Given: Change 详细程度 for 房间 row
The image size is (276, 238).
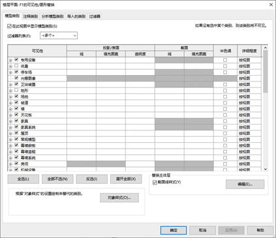Looking at the screenshot, I should (249, 164).
